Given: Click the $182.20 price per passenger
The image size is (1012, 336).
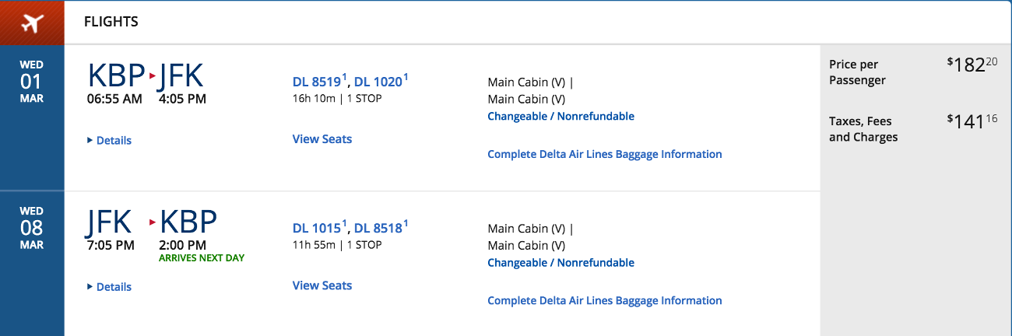Looking at the screenshot, I should tap(972, 65).
